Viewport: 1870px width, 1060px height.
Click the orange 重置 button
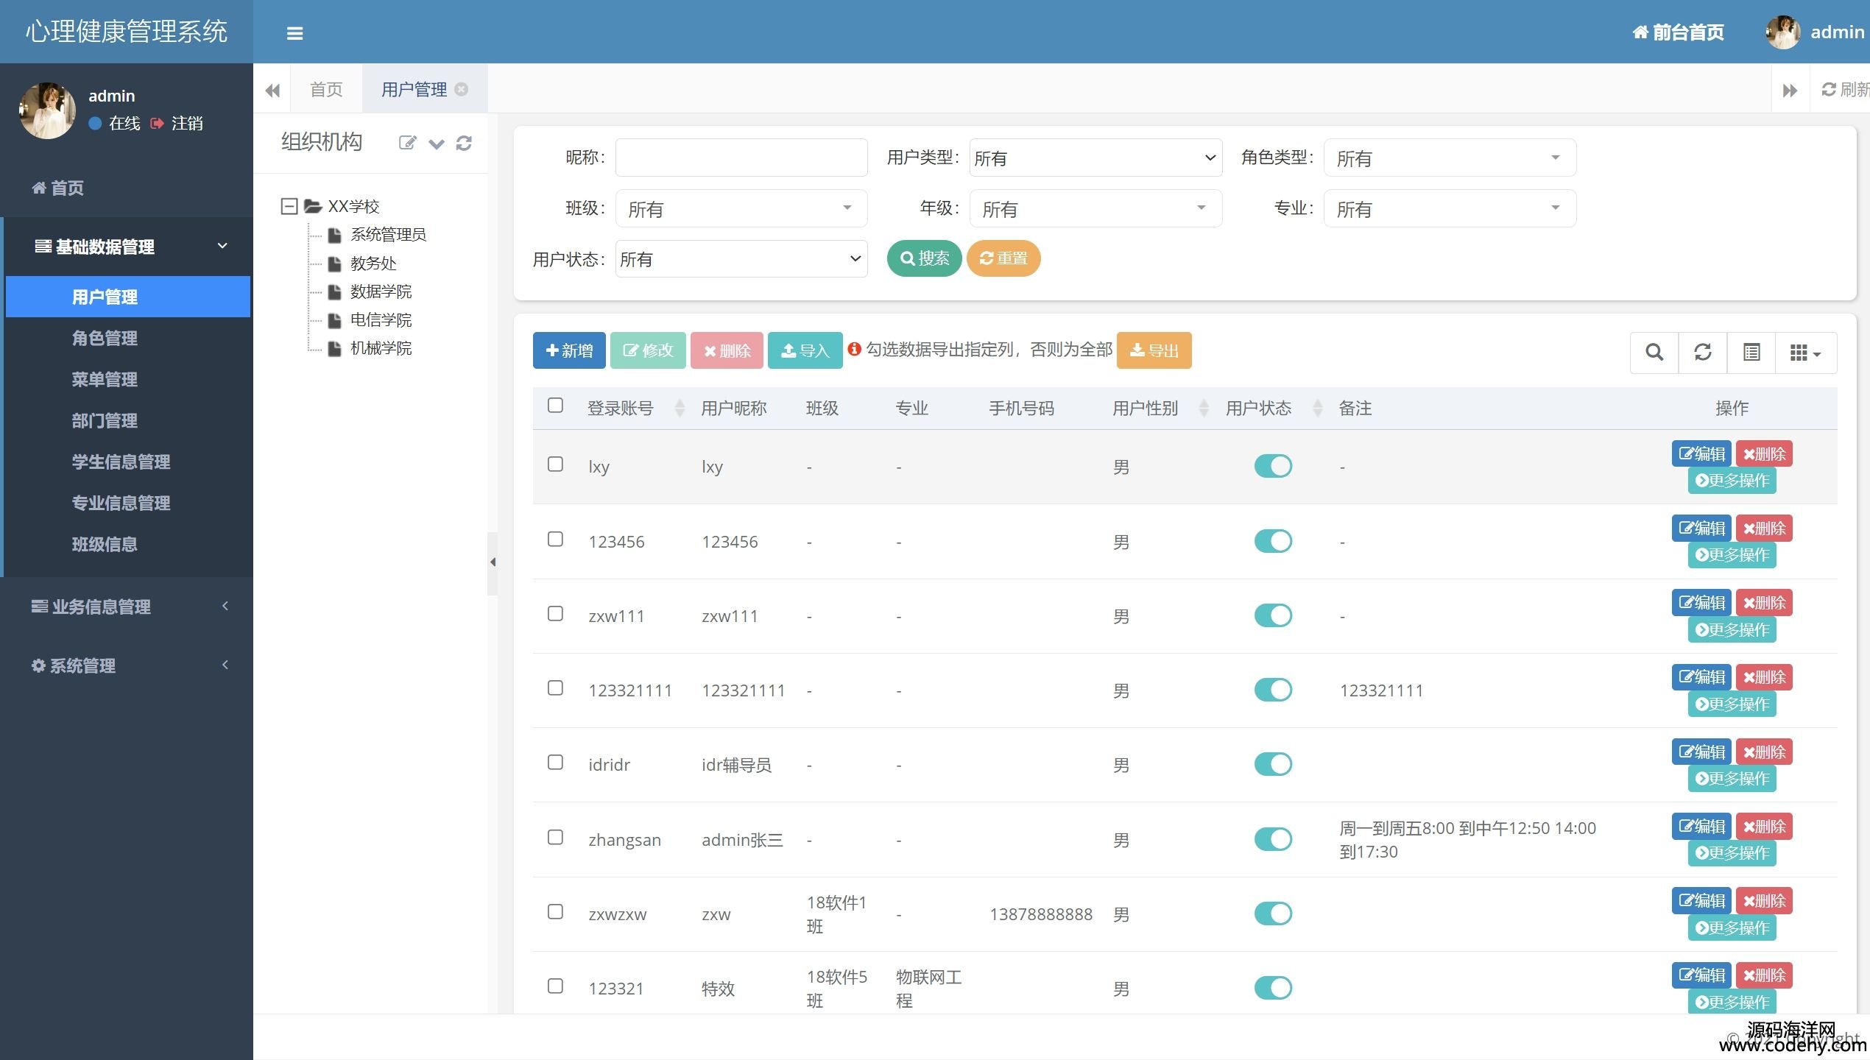(1003, 258)
